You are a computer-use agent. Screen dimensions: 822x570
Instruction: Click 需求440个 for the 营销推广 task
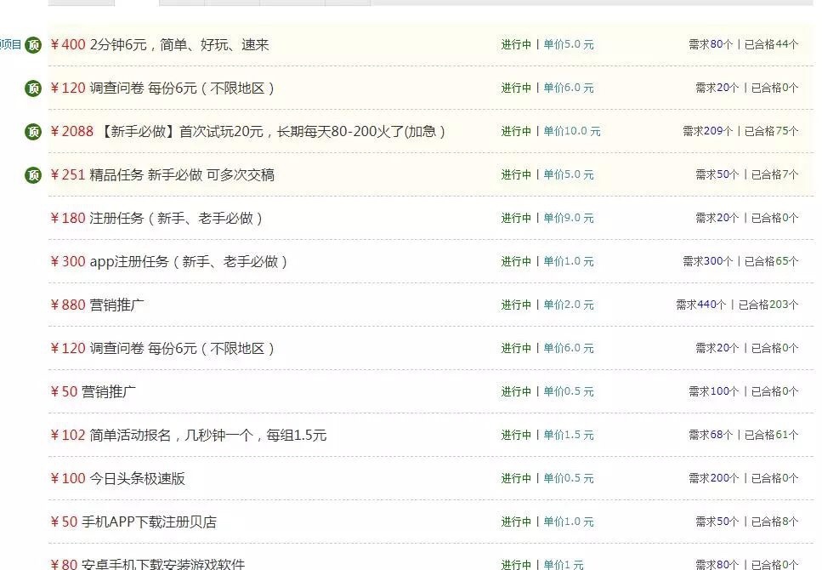pos(700,305)
